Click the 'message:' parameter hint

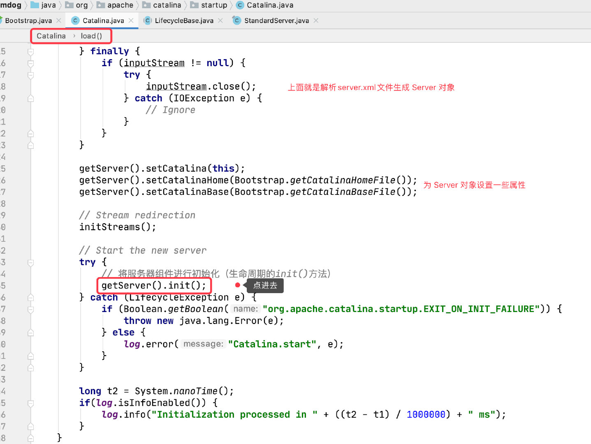pyautogui.click(x=203, y=344)
